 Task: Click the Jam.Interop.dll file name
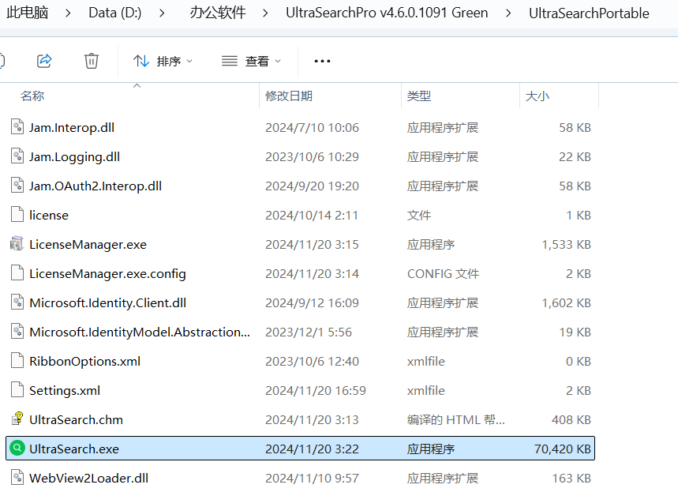(72, 128)
